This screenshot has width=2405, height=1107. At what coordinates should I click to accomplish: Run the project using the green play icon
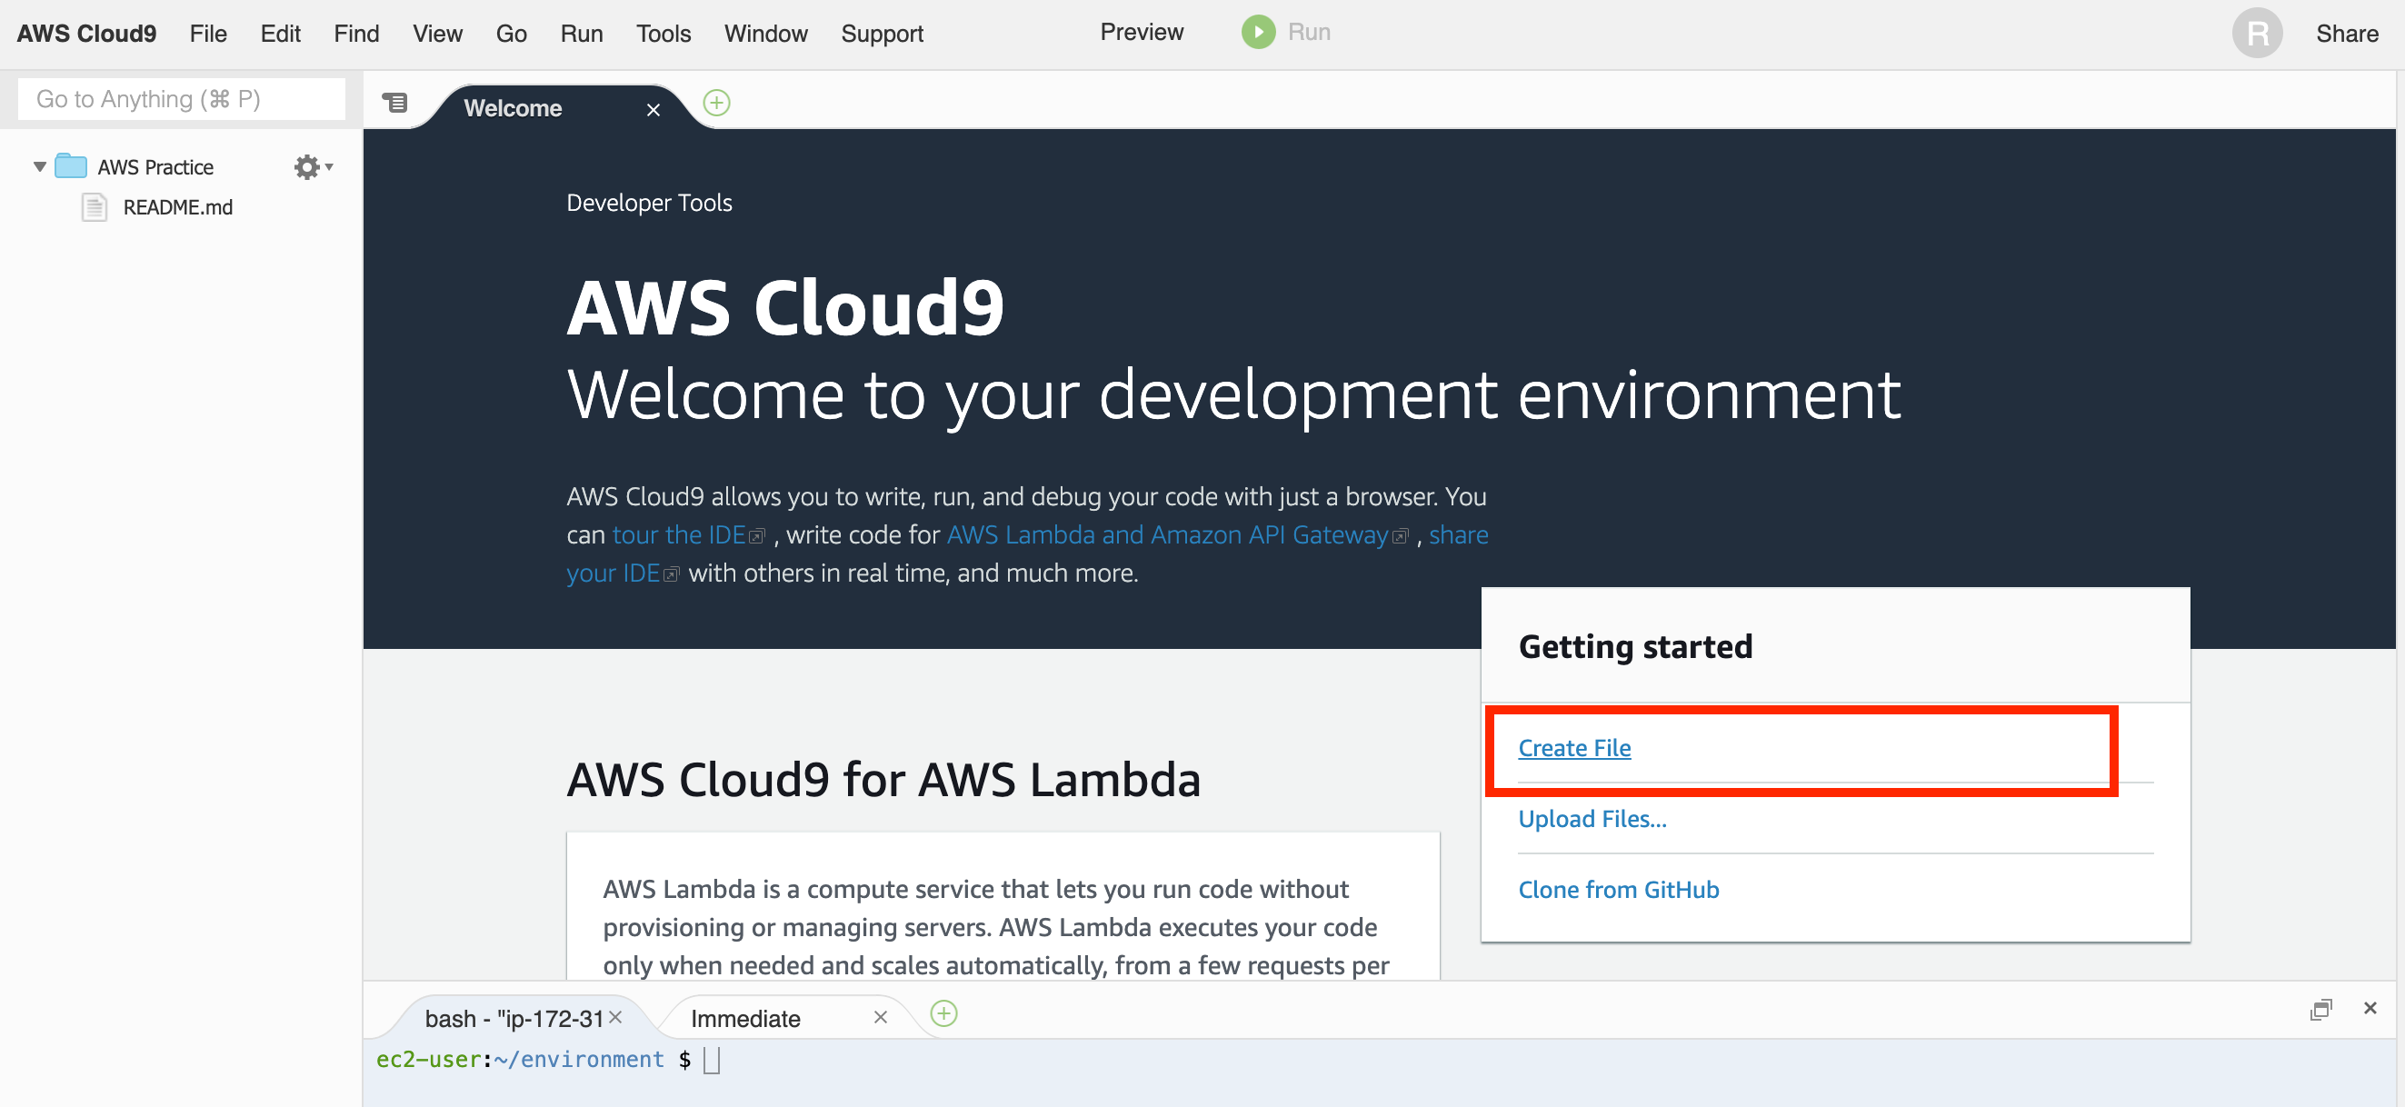pos(1258,31)
